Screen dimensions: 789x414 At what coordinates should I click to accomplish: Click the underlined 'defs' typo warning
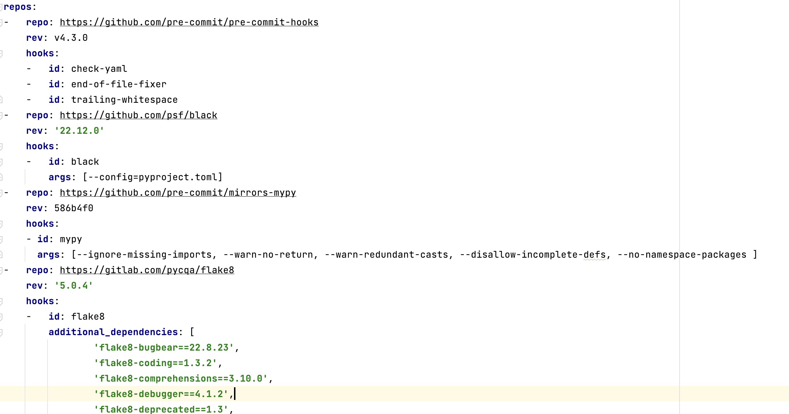pos(594,255)
